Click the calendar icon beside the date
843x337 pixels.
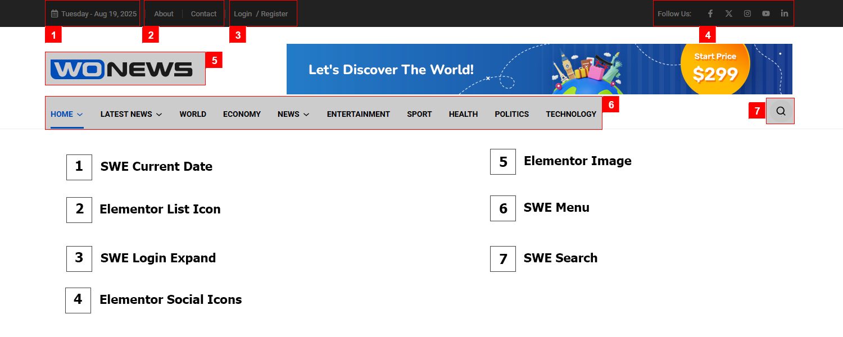[x=55, y=14]
